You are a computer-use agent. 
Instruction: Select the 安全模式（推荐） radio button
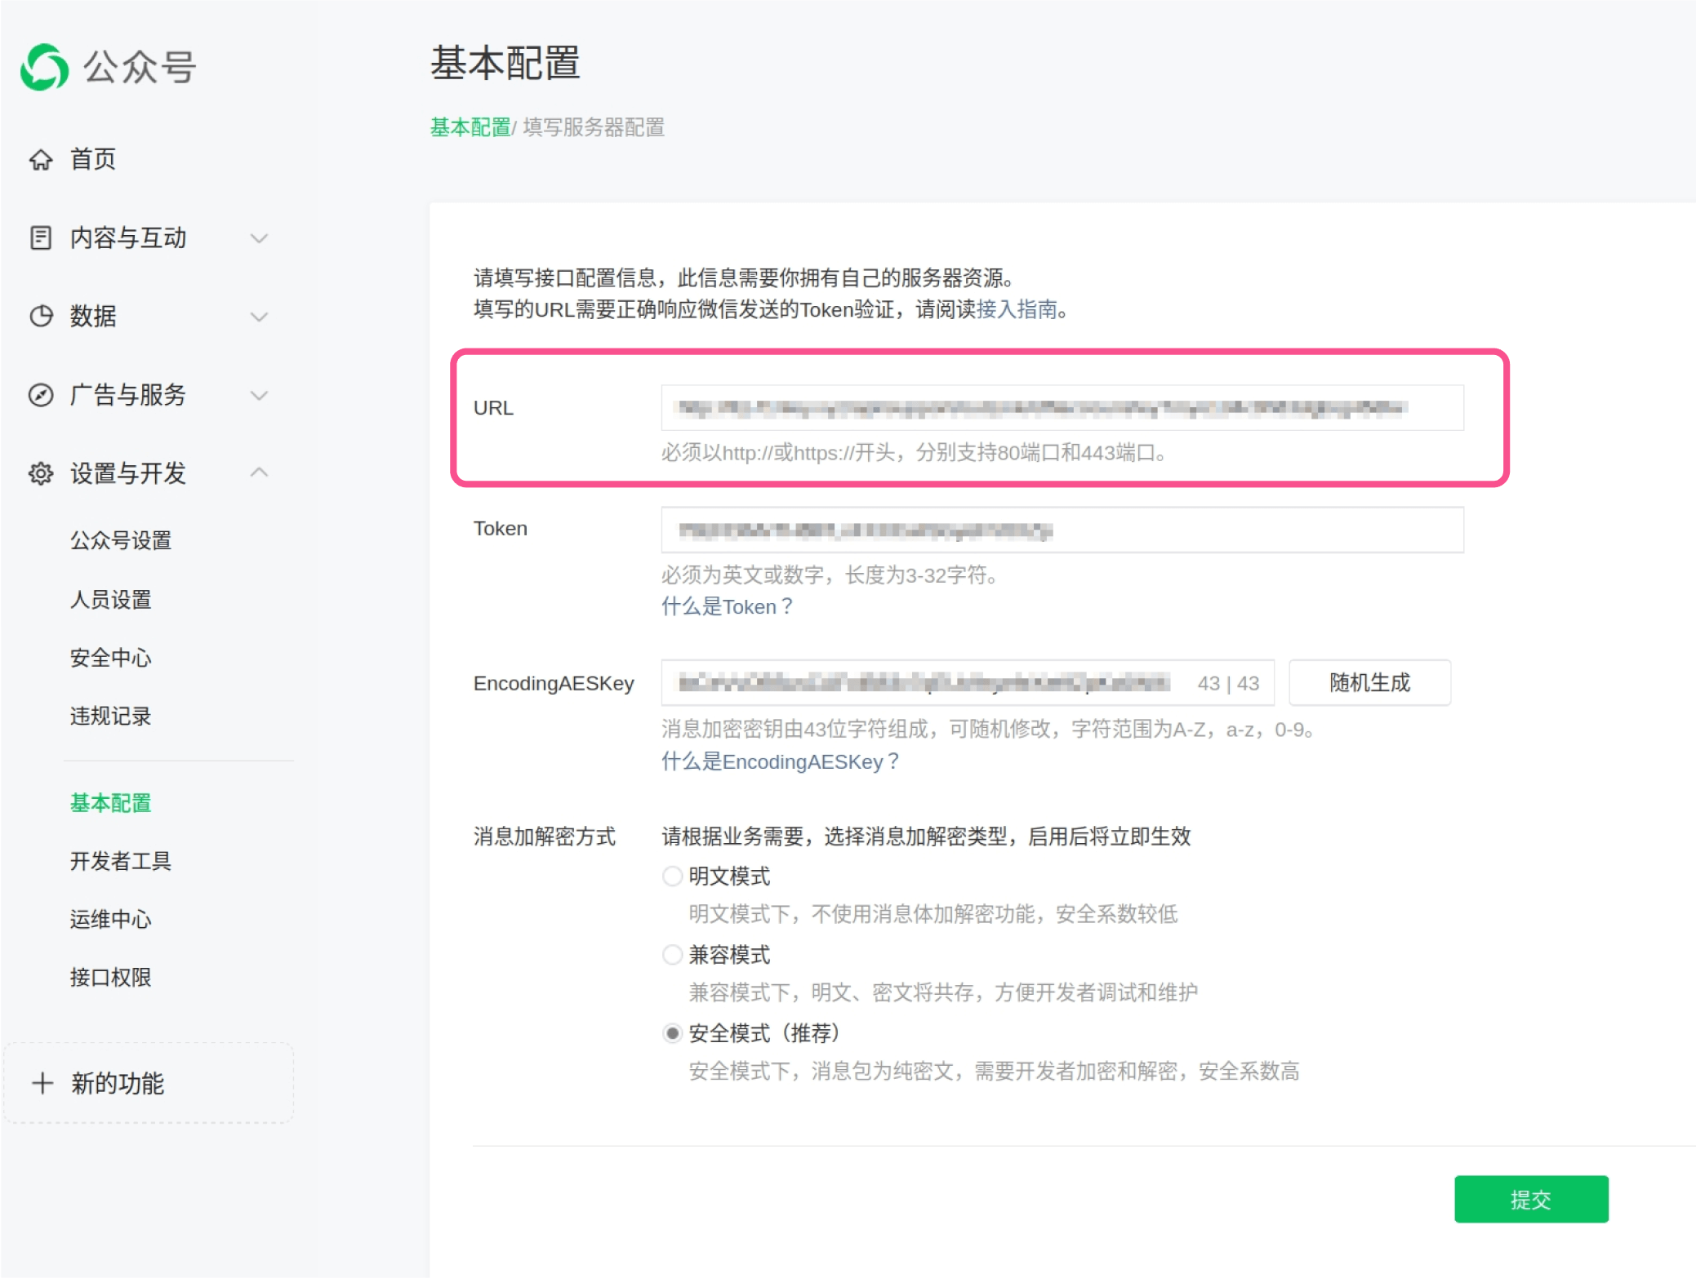click(x=672, y=1033)
